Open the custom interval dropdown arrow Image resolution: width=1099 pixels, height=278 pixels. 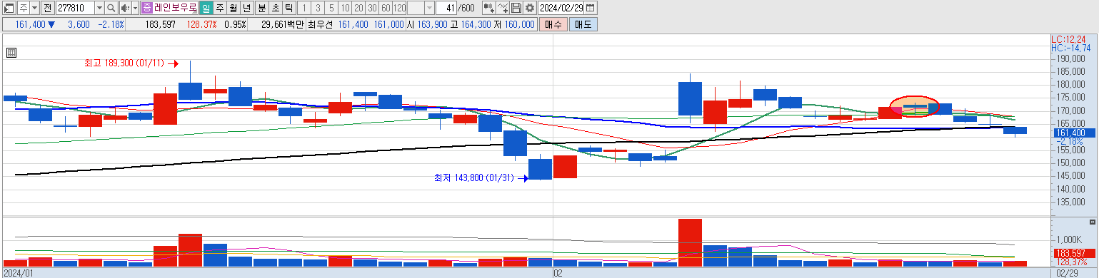429,8
